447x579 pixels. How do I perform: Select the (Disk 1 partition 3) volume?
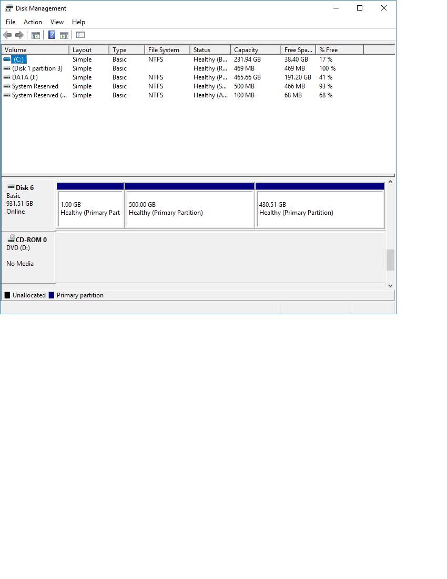coord(37,68)
